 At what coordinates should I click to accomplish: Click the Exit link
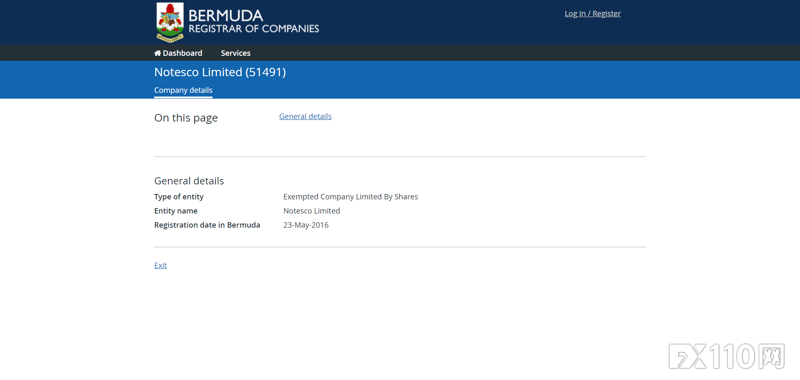(x=160, y=266)
